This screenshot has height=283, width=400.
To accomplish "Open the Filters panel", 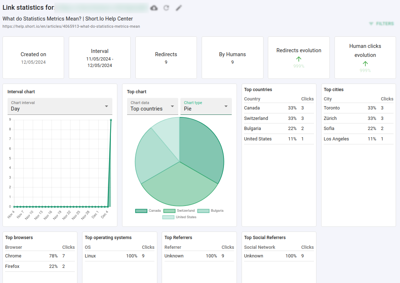I will tap(385, 24).
